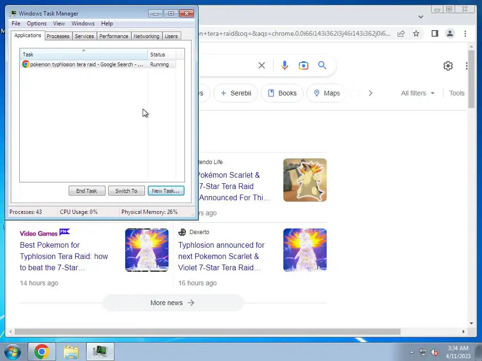Click the Video Games article Tera Typhlosion thumbnail
The image size is (482, 361).
[147, 250]
